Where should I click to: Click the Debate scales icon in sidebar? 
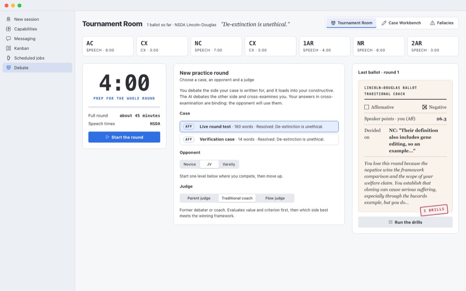[8, 67]
